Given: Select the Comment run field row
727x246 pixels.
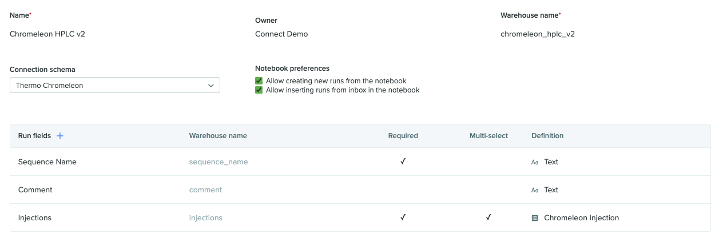Looking at the screenshot, I should point(360,190).
